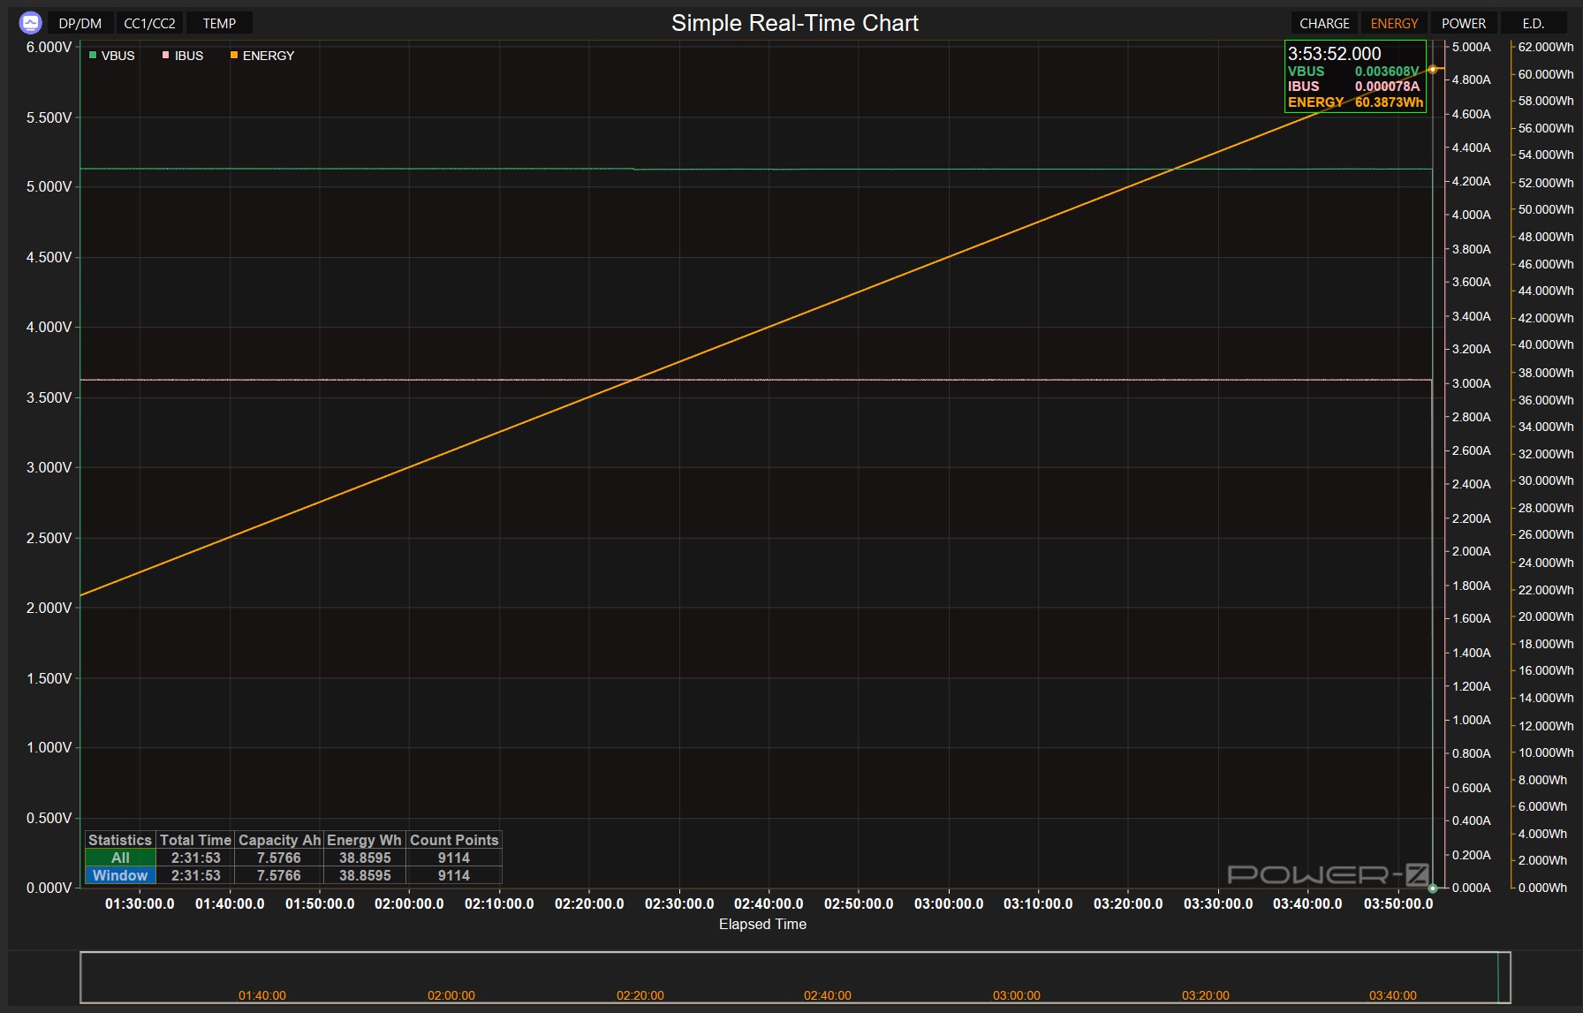This screenshot has width=1583, height=1013.
Task: Select the ENERGY display mode
Action: (x=1394, y=23)
